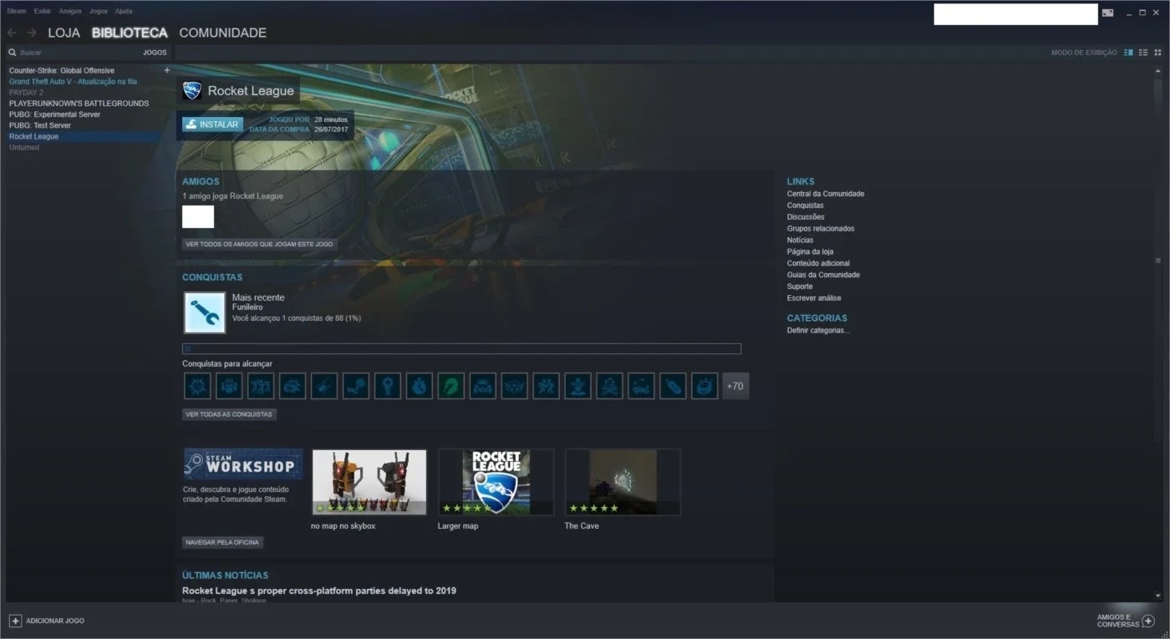The height and width of the screenshot is (639, 1170).
Task: Click the Funileiro wrench achievement icon
Action: pyautogui.click(x=205, y=312)
